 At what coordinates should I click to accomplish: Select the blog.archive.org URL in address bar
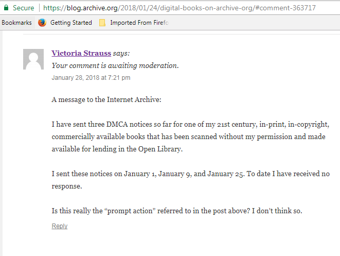pyautogui.click(x=180, y=8)
